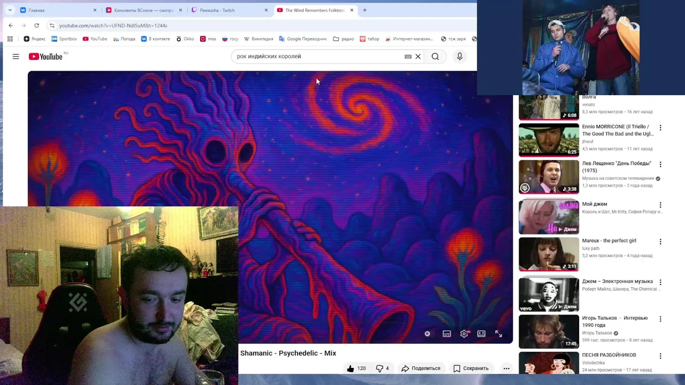Viewport: 685px width, 385px height.
Task: Open the Okko bookmark
Action: tap(185, 38)
